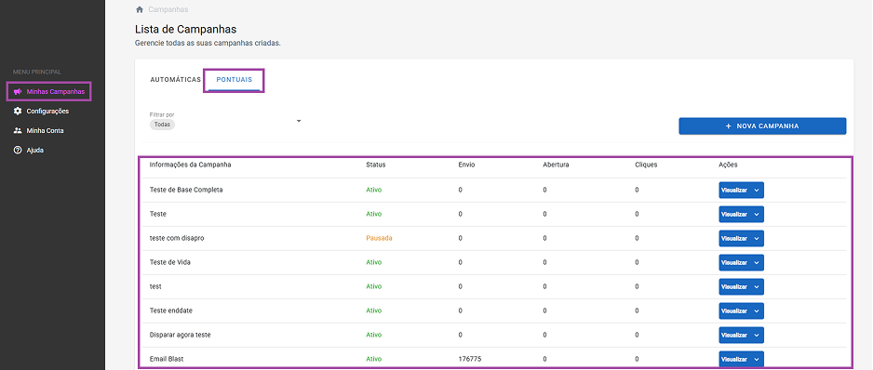
Task: Click Visualizar for Teste de Base Completa
Action: 733,190
